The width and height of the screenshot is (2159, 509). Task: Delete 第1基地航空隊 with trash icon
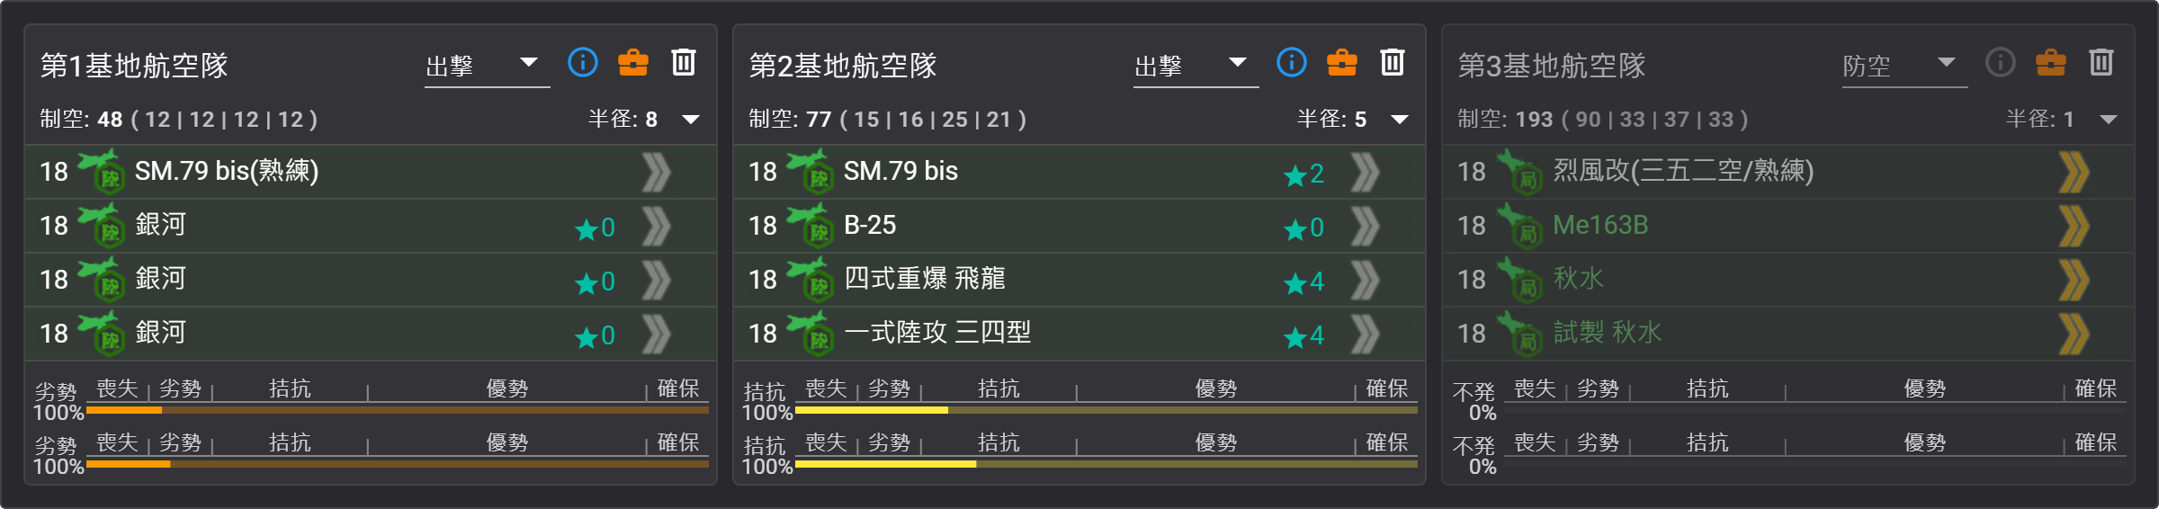[x=684, y=62]
